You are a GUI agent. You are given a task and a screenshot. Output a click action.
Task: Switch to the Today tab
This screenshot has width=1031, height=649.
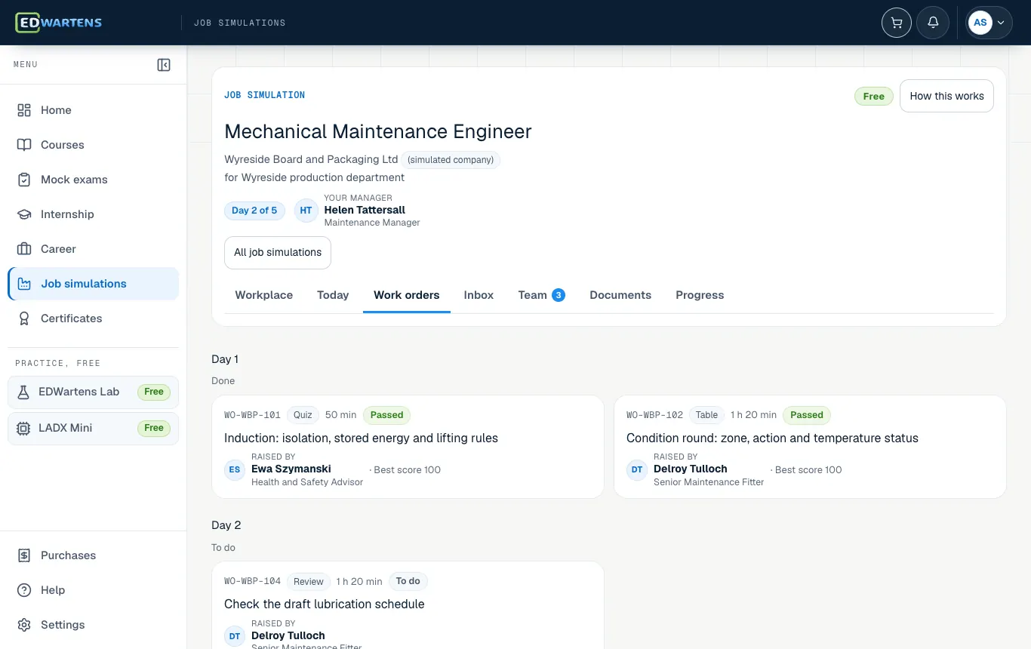[333, 295]
